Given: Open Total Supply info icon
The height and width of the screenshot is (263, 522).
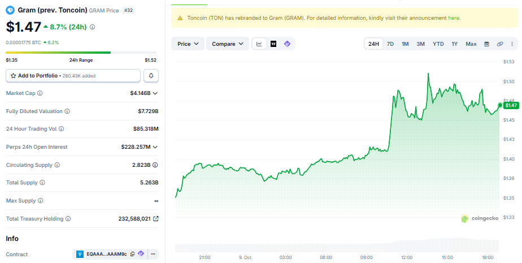Looking at the screenshot, I should (x=42, y=182).
